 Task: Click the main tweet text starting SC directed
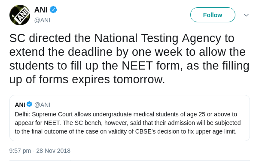coord(129,59)
